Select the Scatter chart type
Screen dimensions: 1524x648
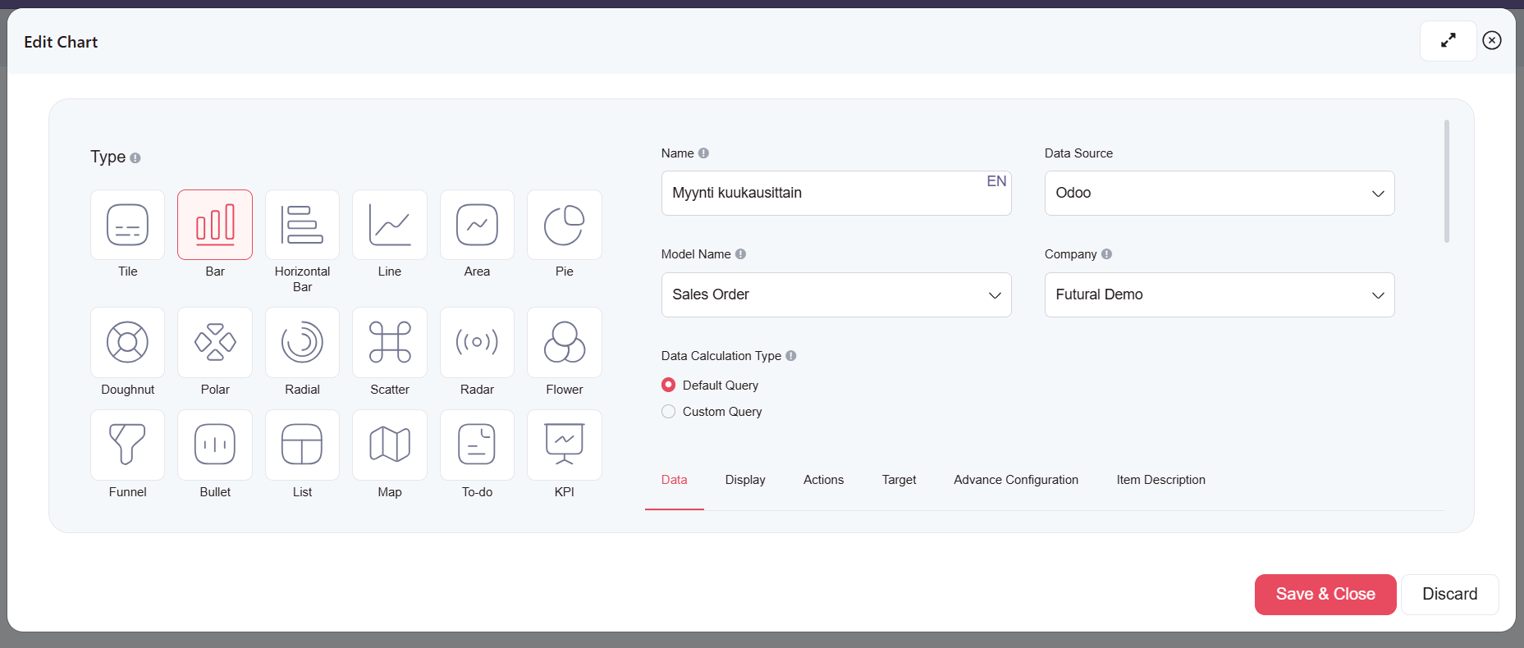tap(390, 342)
